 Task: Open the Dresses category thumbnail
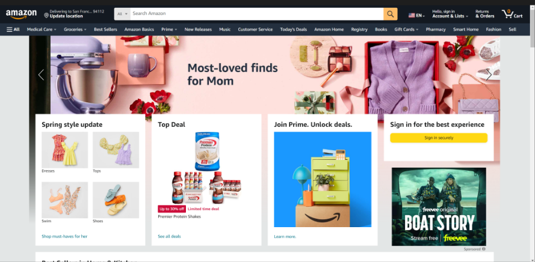64,150
